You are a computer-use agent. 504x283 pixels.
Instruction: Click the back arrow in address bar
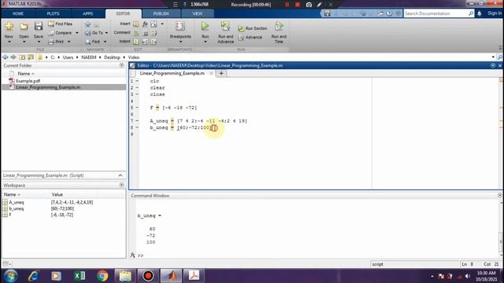6,57
